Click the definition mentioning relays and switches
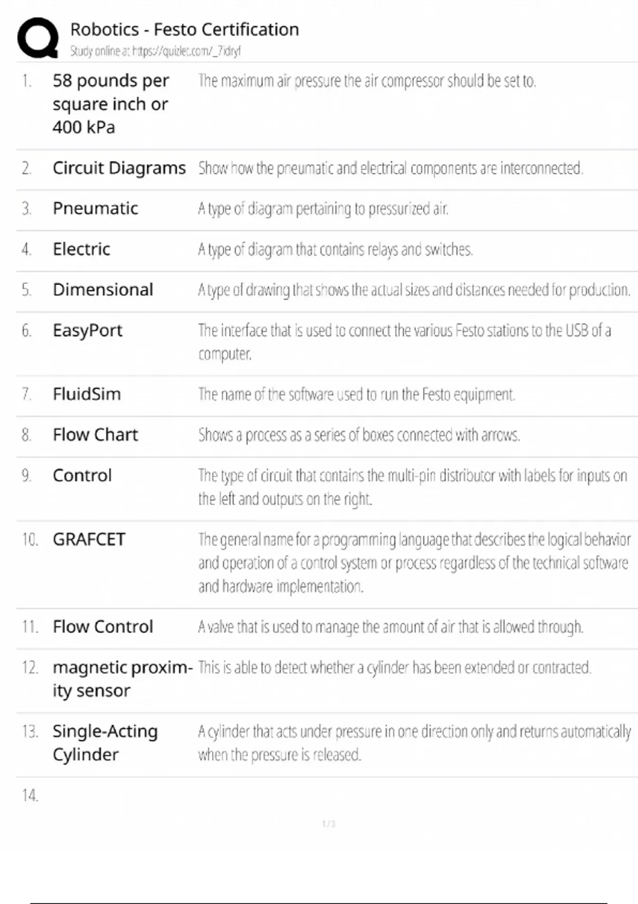The width and height of the screenshot is (638, 904). coord(335,249)
